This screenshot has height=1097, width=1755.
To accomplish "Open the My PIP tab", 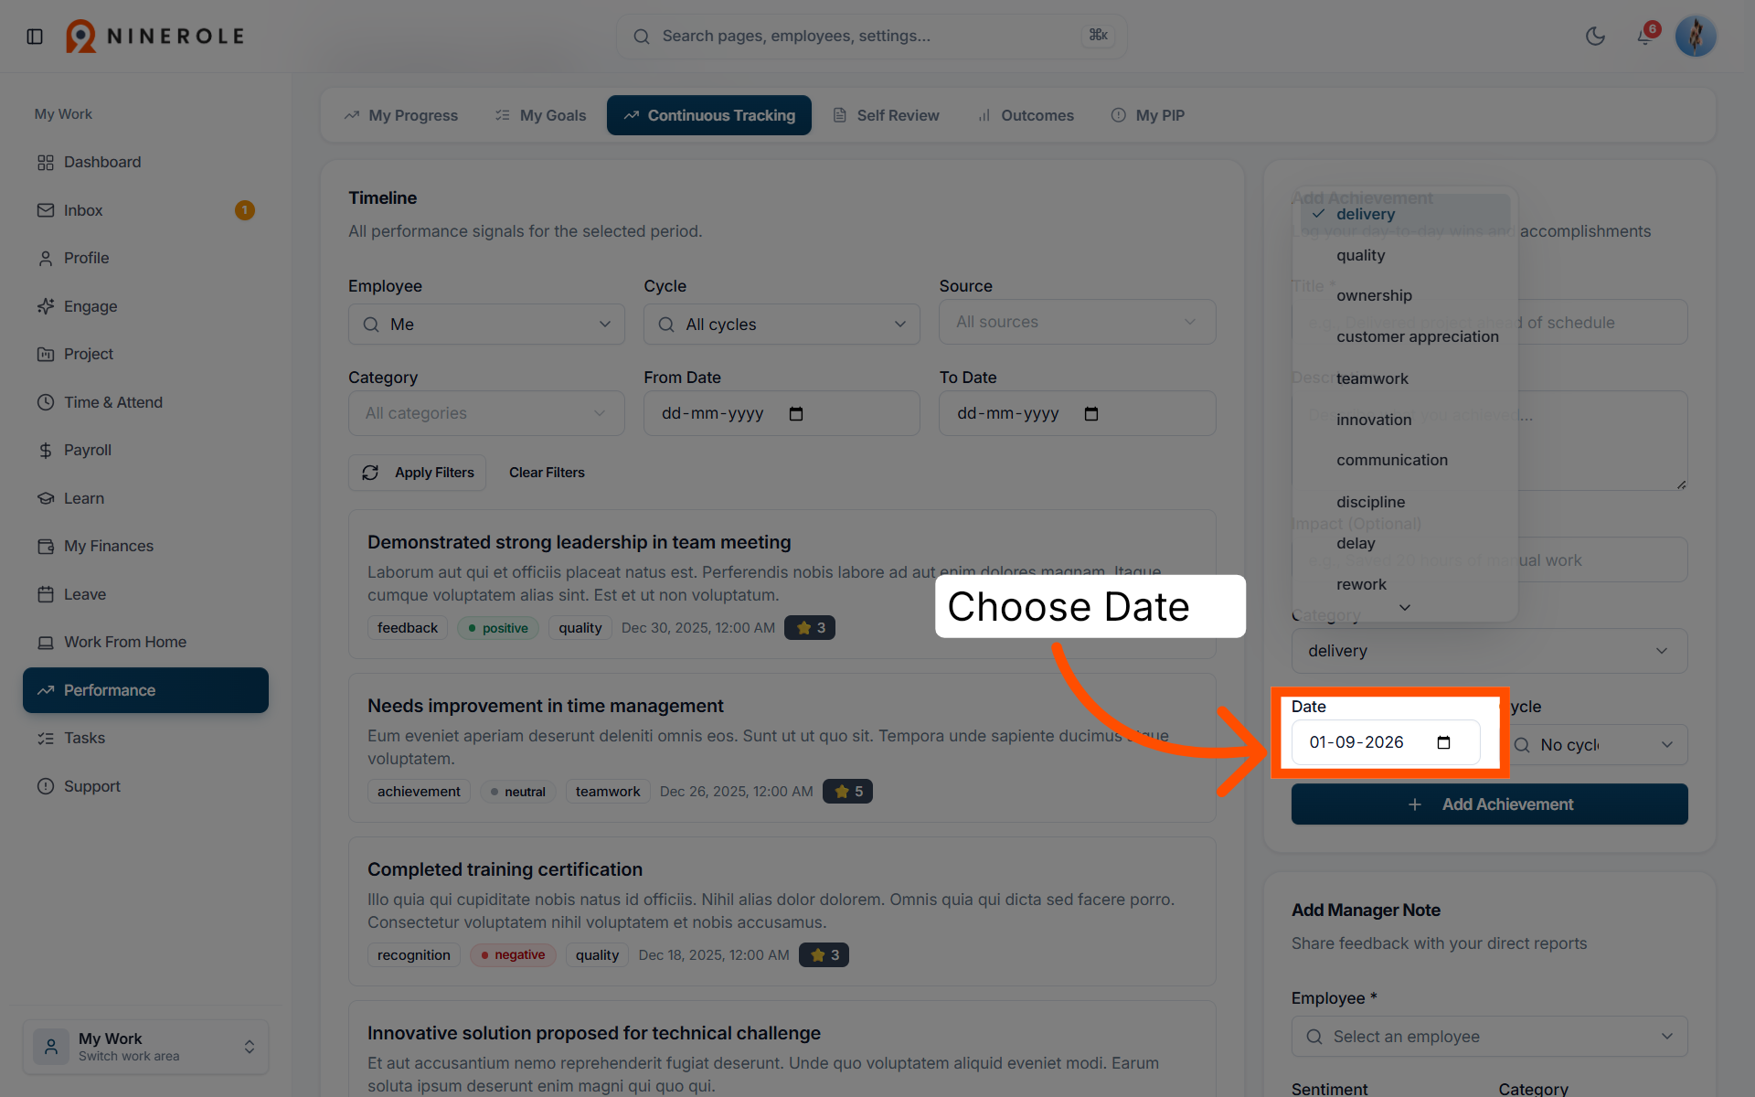I will [x=1148, y=115].
